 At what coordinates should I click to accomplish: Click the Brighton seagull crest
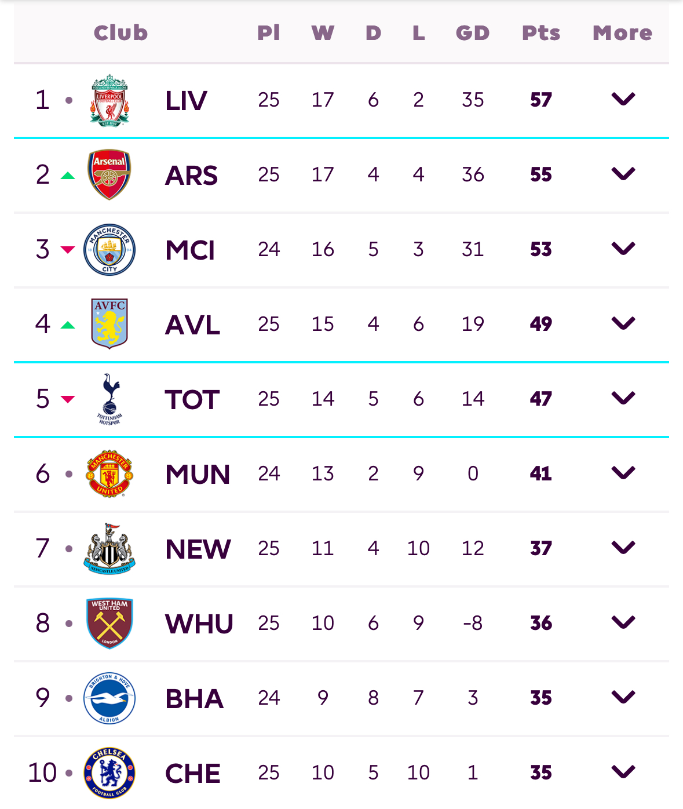pos(109,698)
